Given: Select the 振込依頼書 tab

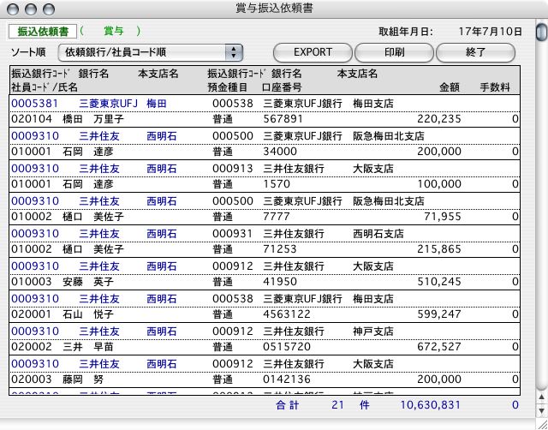Looking at the screenshot, I should [x=41, y=31].
